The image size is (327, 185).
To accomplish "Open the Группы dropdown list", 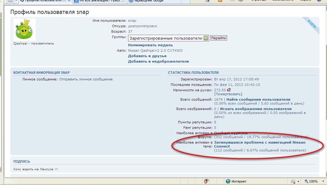I will point(206,38).
